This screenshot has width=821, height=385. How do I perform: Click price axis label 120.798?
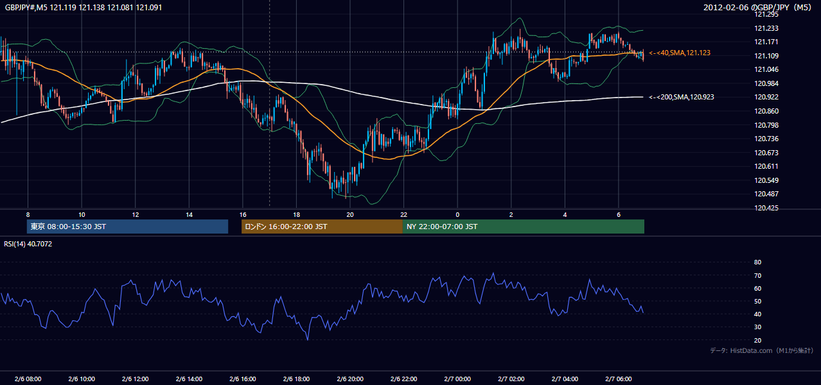click(x=766, y=125)
